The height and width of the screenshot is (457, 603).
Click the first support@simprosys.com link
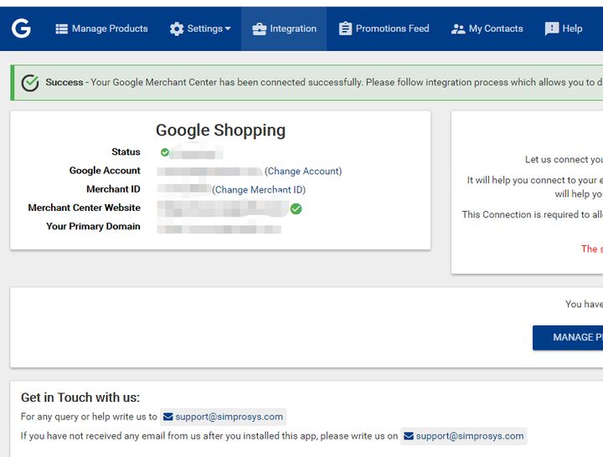(223, 417)
